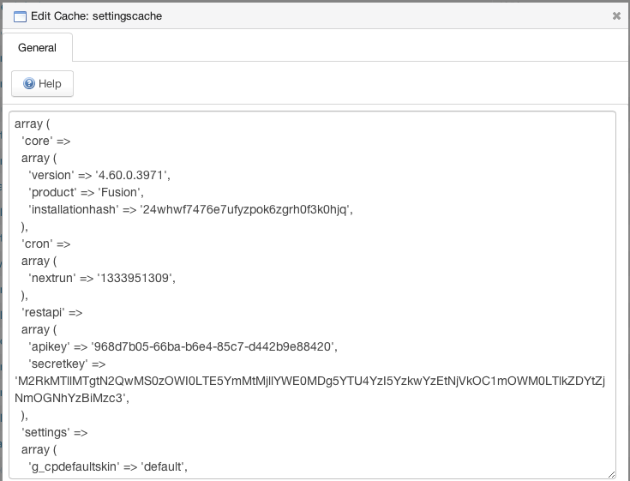
Task: Click the long secret key string starting M2RkMTll
Action: (x=310, y=381)
